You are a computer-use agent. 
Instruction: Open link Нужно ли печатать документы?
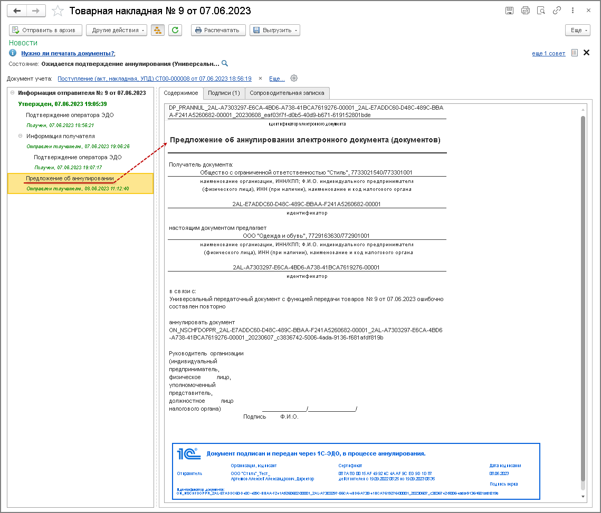pyautogui.click(x=68, y=53)
